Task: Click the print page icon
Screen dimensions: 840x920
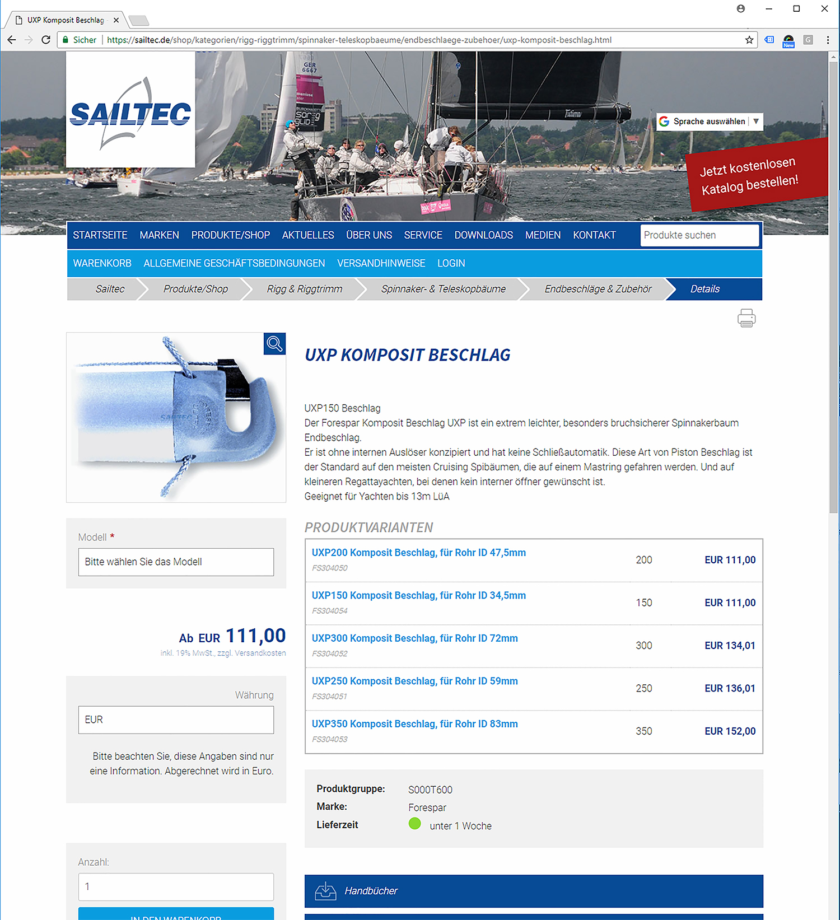Action: coord(746,318)
